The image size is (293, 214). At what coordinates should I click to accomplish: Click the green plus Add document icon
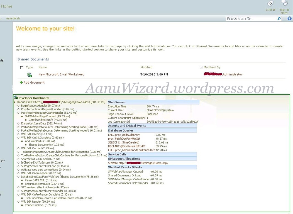point(21,82)
